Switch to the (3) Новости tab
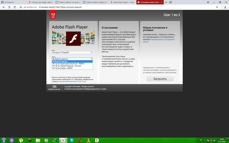 (13, 2)
